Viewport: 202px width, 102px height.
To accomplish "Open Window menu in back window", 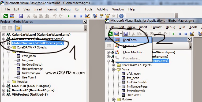I will [118, 9].
